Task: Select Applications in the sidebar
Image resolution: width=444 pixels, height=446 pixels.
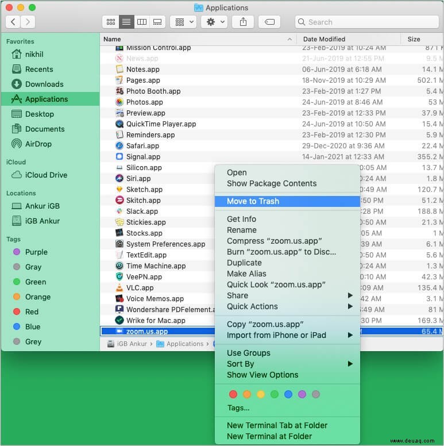Action: tap(51, 99)
